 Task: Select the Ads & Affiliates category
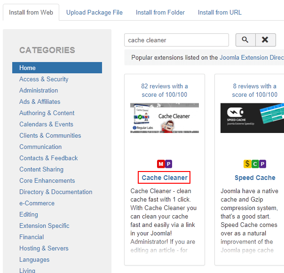[39, 101]
